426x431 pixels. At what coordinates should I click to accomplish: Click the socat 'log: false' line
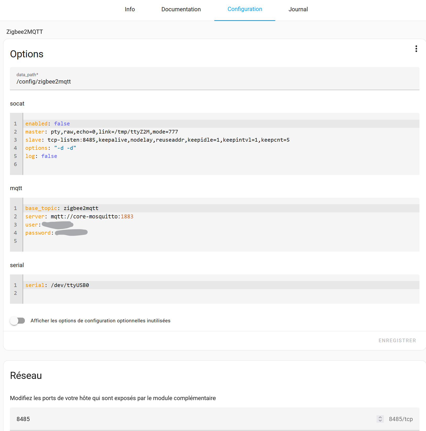(x=221, y=156)
